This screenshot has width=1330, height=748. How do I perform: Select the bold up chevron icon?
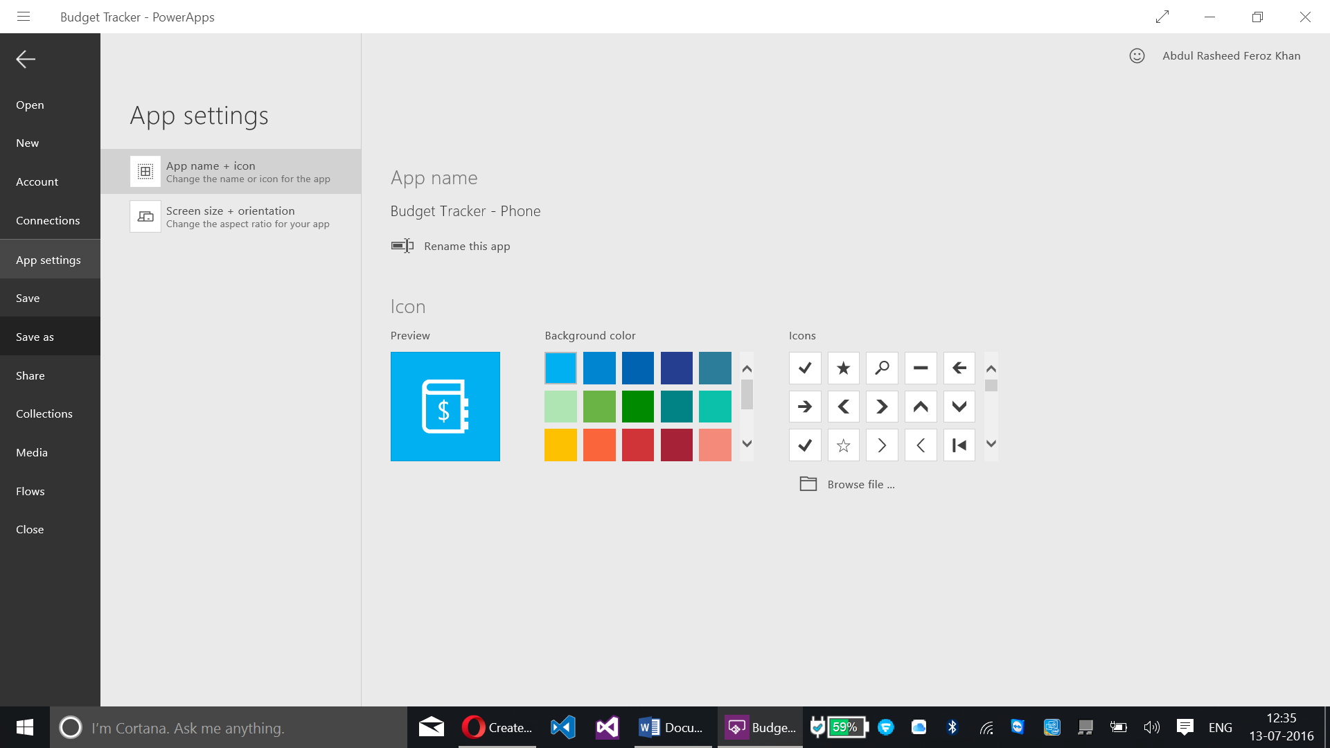tap(921, 407)
